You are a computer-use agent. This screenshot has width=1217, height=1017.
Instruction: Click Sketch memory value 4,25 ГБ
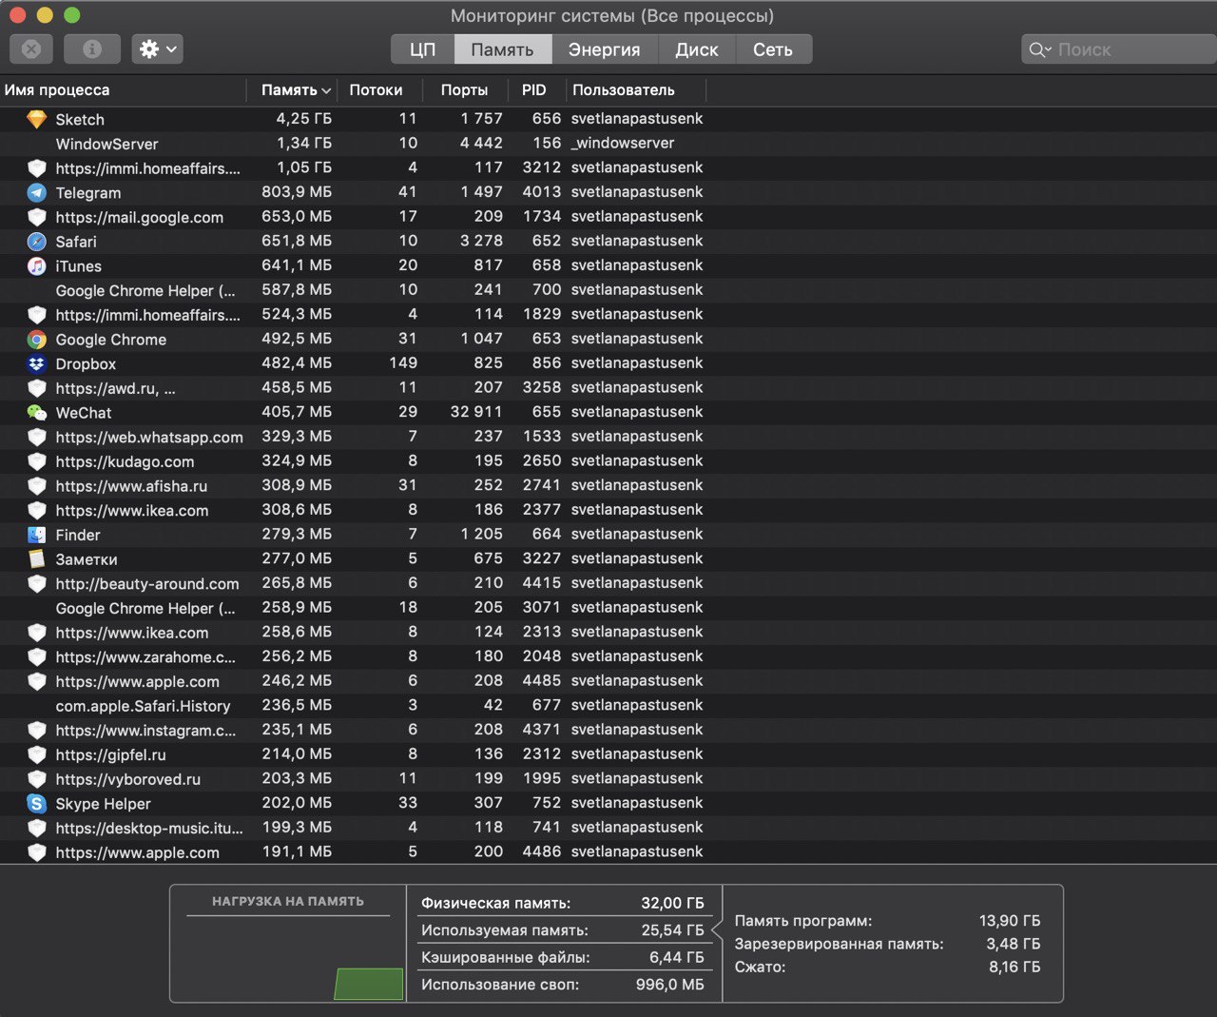[303, 119]
